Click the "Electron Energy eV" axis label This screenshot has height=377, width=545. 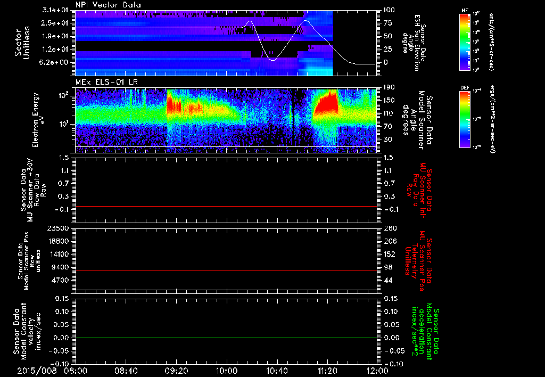point(39,120)
